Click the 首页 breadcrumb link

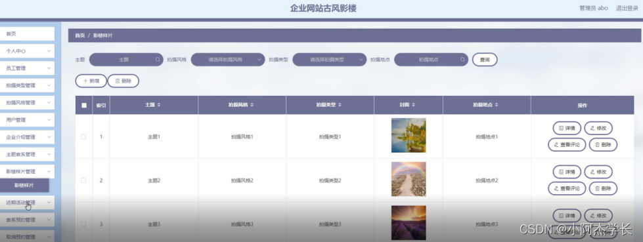coord(80,36)
